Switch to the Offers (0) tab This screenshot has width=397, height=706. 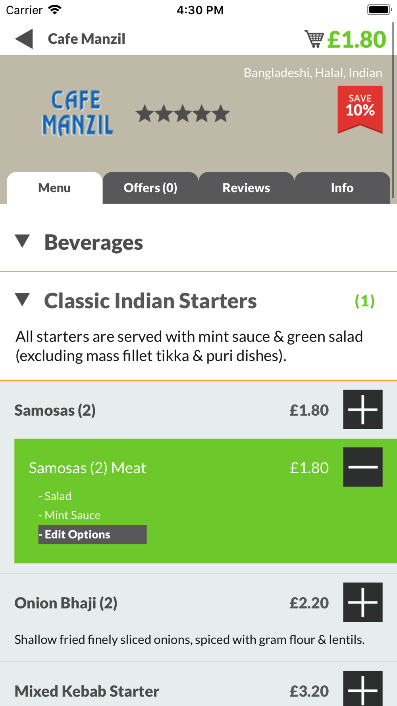150,188
